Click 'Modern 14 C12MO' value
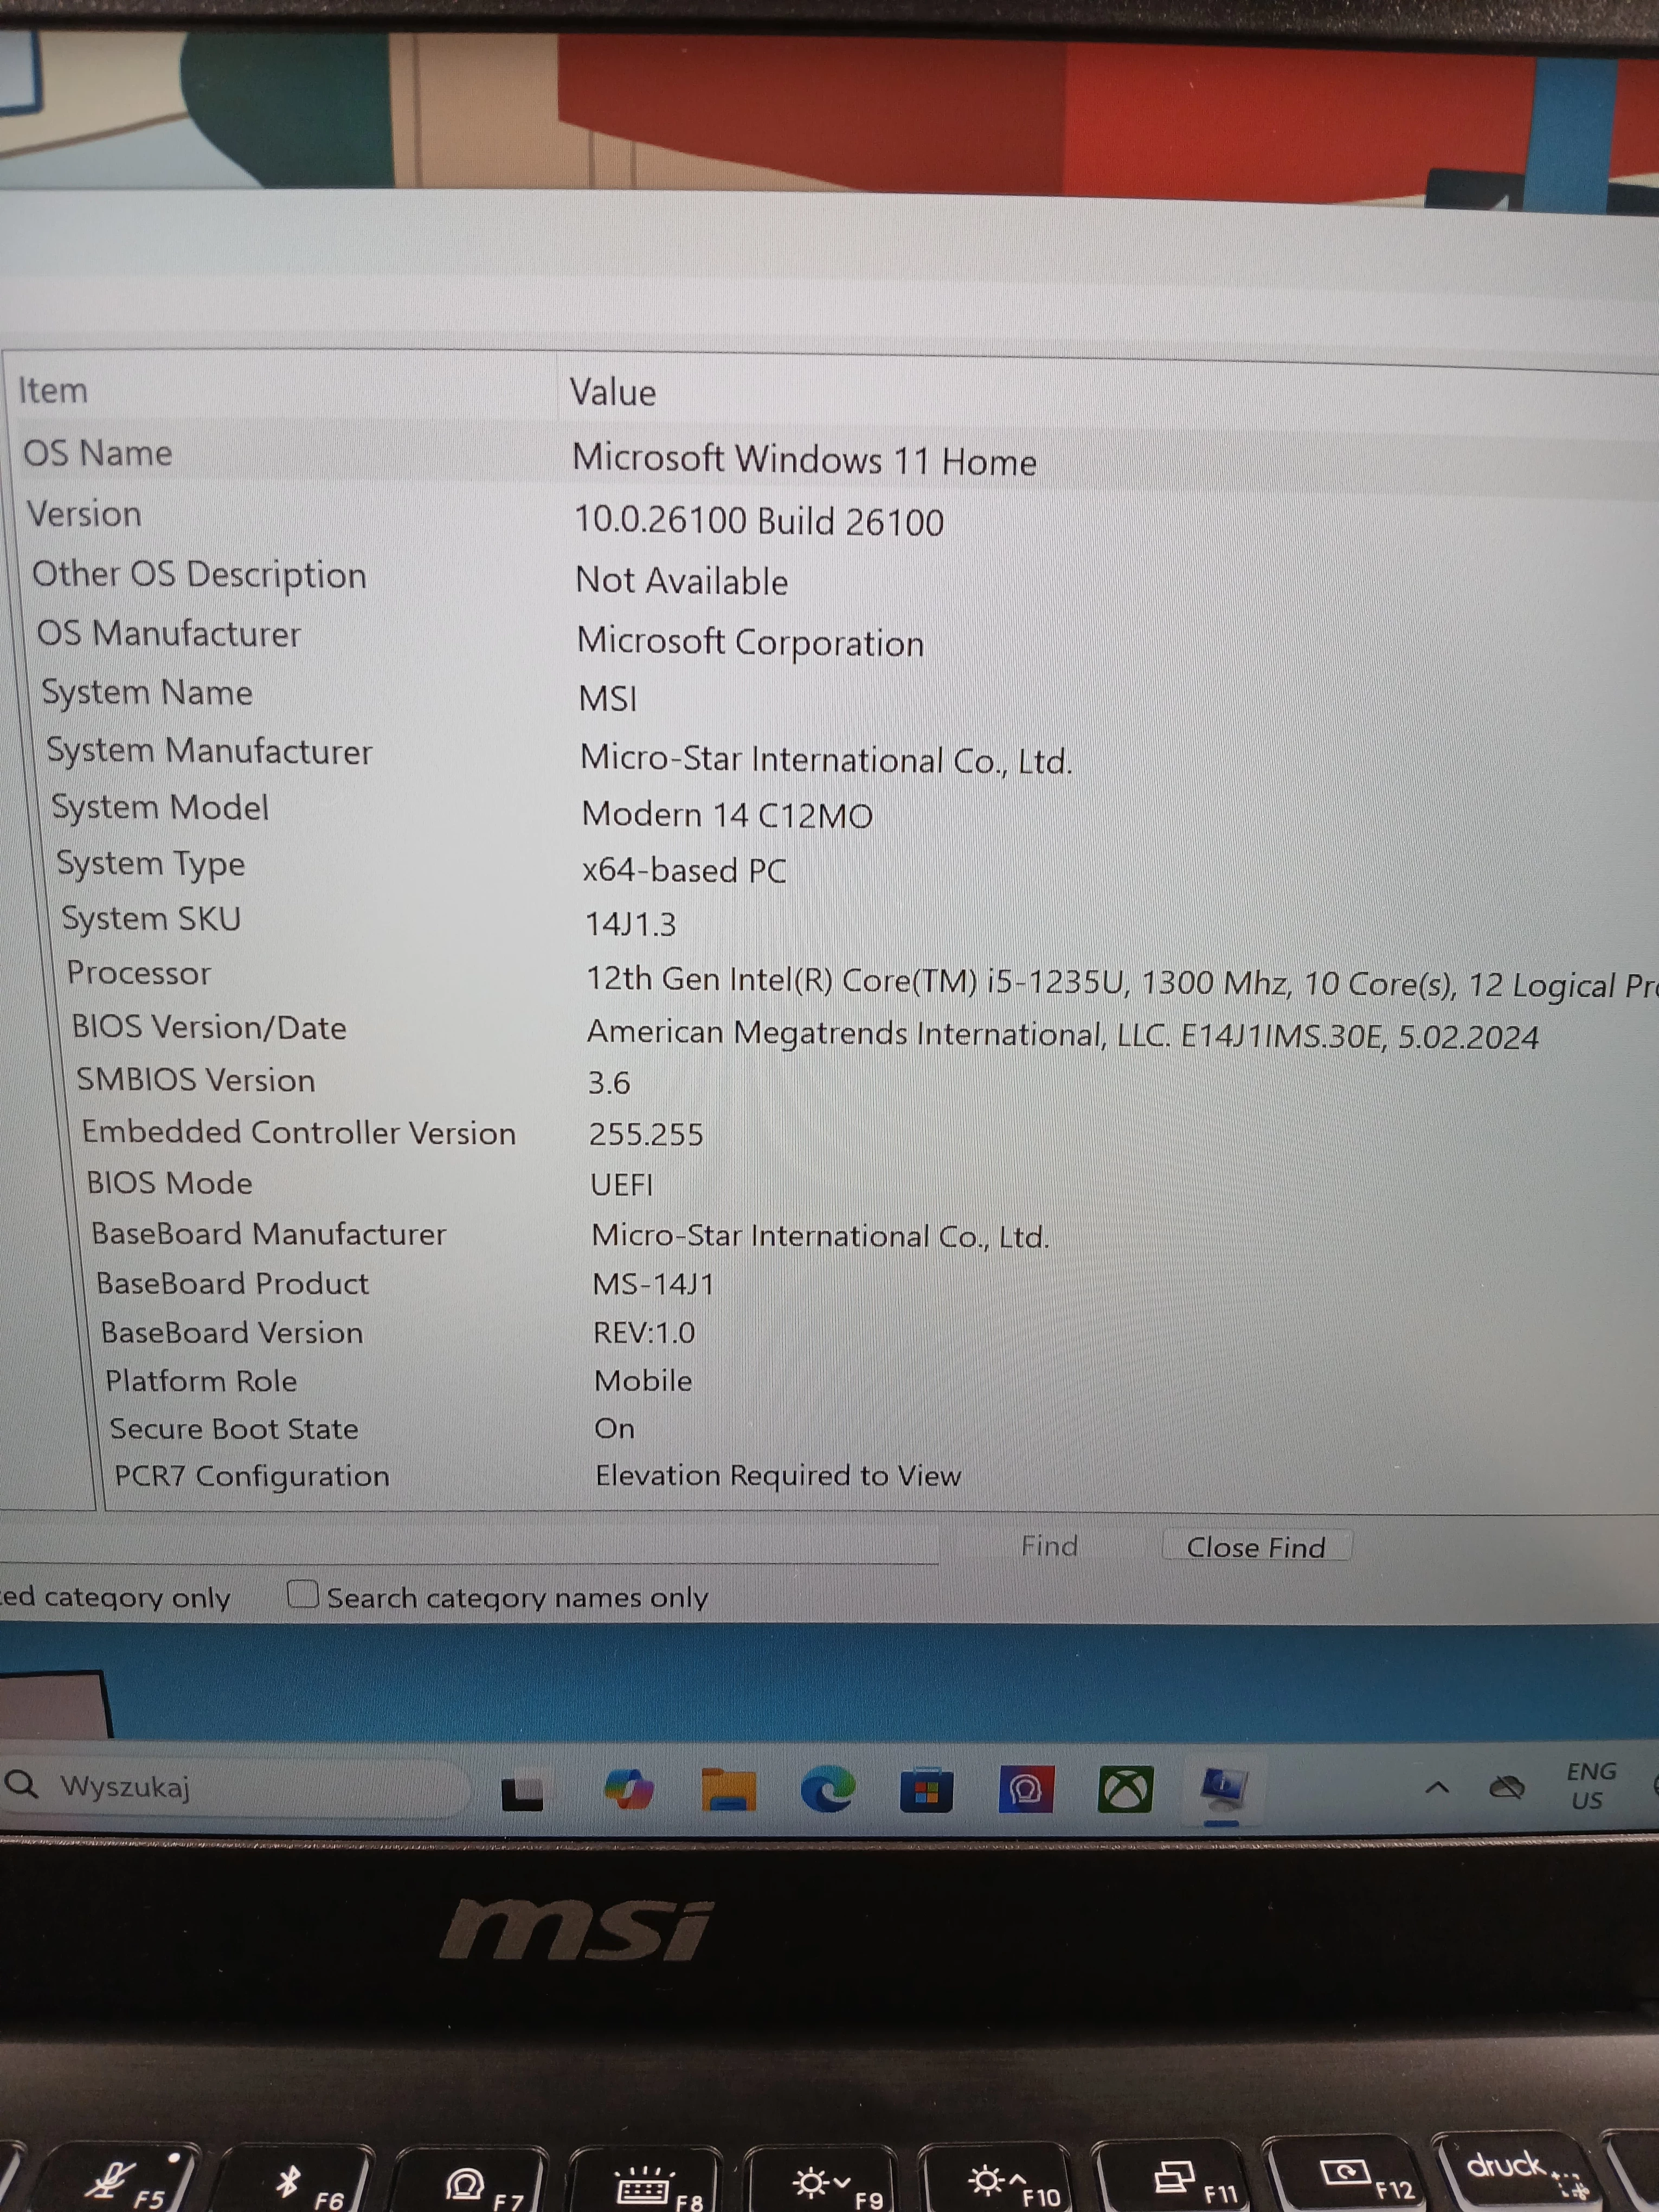Viewport: 1659px width, 2212px height. (727, 815)
